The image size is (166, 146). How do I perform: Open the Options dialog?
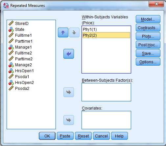[x=148, y=62]
